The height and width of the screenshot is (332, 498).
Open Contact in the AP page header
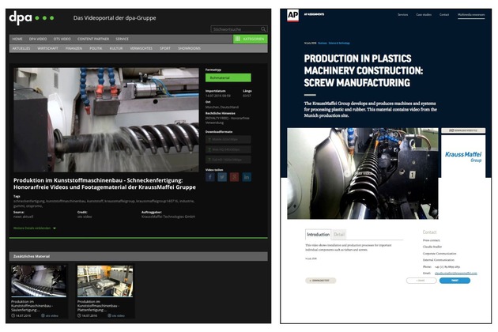pos(444,14)
